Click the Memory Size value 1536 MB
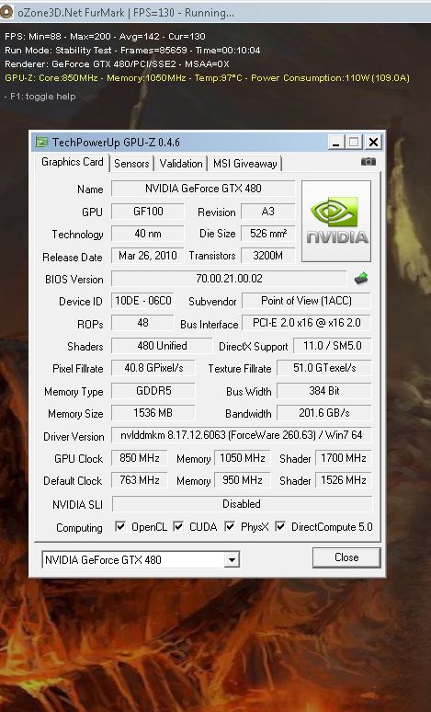Screen dimensions: 431x712 click(153, 413)
